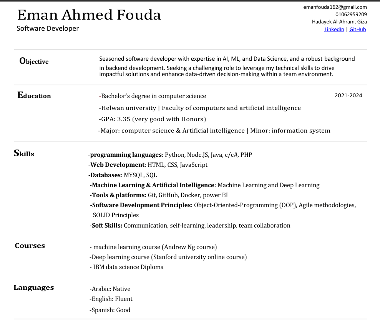
Task: Click the Hadayek Al-Ahram, Giza address
Action: pos(339,22)
